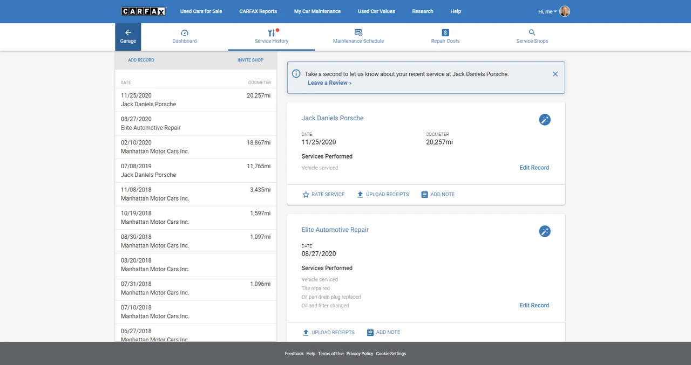The height and width of the screenshot is (365, 691).
Task: Click the Elite Automotive Repair record edit icon
Action: coord(545,231)
